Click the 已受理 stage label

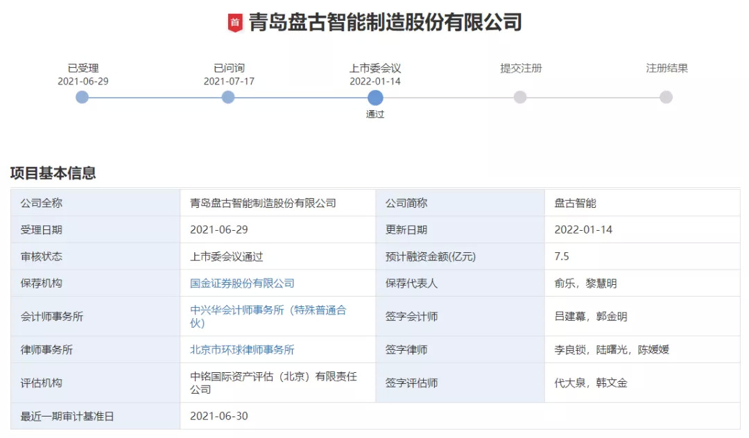point(83,68)
